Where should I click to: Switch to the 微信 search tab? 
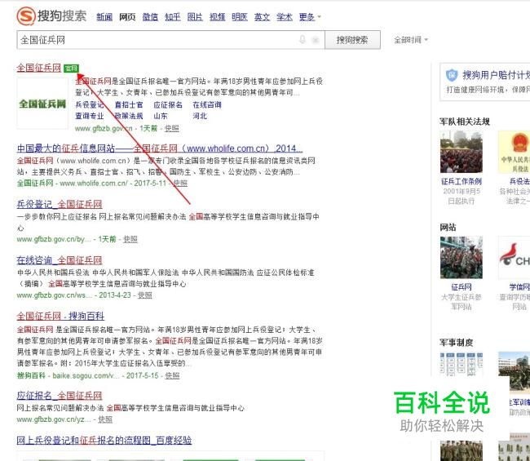150,16
